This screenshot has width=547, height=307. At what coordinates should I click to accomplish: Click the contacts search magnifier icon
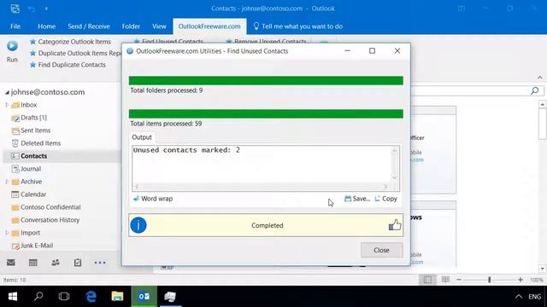point(534,91)
